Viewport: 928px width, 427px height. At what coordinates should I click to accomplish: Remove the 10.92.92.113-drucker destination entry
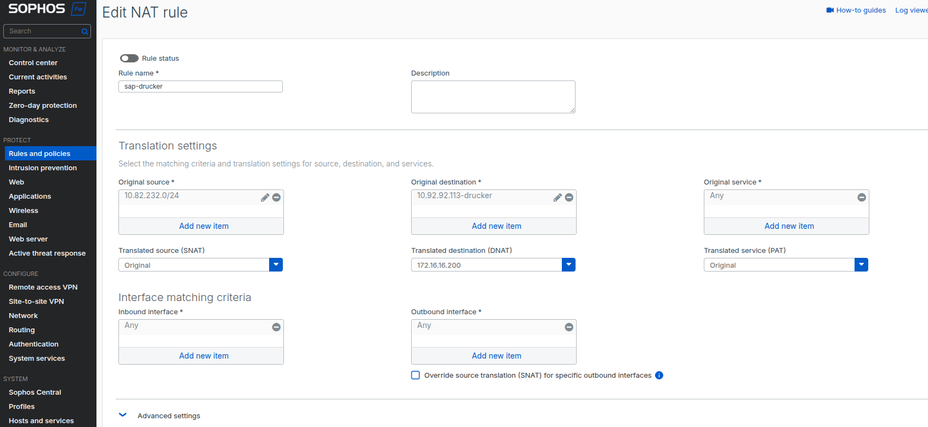pyautogui.click(x=570, y=198)
